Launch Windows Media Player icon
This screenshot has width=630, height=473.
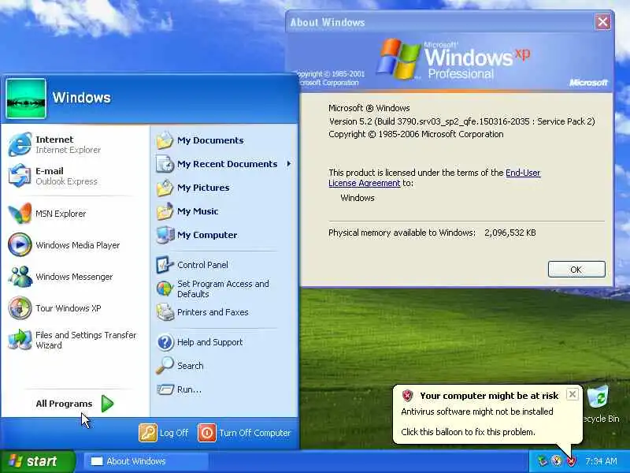tap(20, 244)
